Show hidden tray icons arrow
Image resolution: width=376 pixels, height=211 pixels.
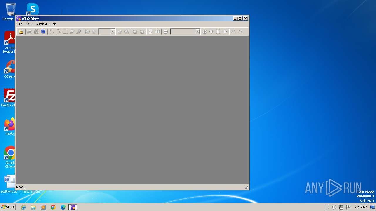328,207
